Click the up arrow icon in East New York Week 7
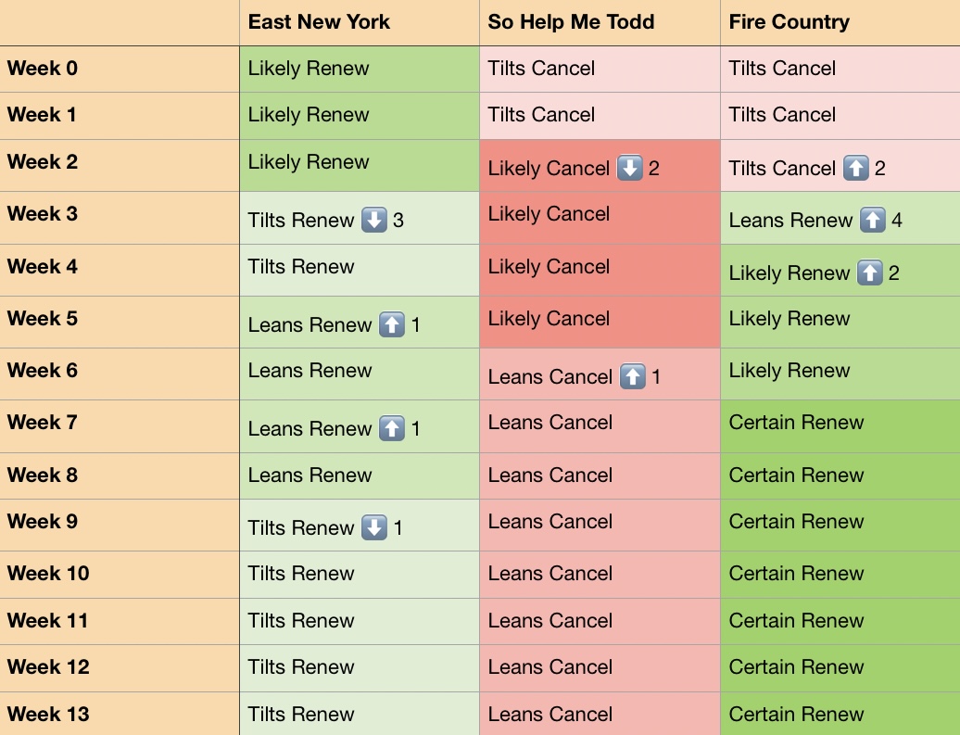Screen dimensions: 960x735 392,429
